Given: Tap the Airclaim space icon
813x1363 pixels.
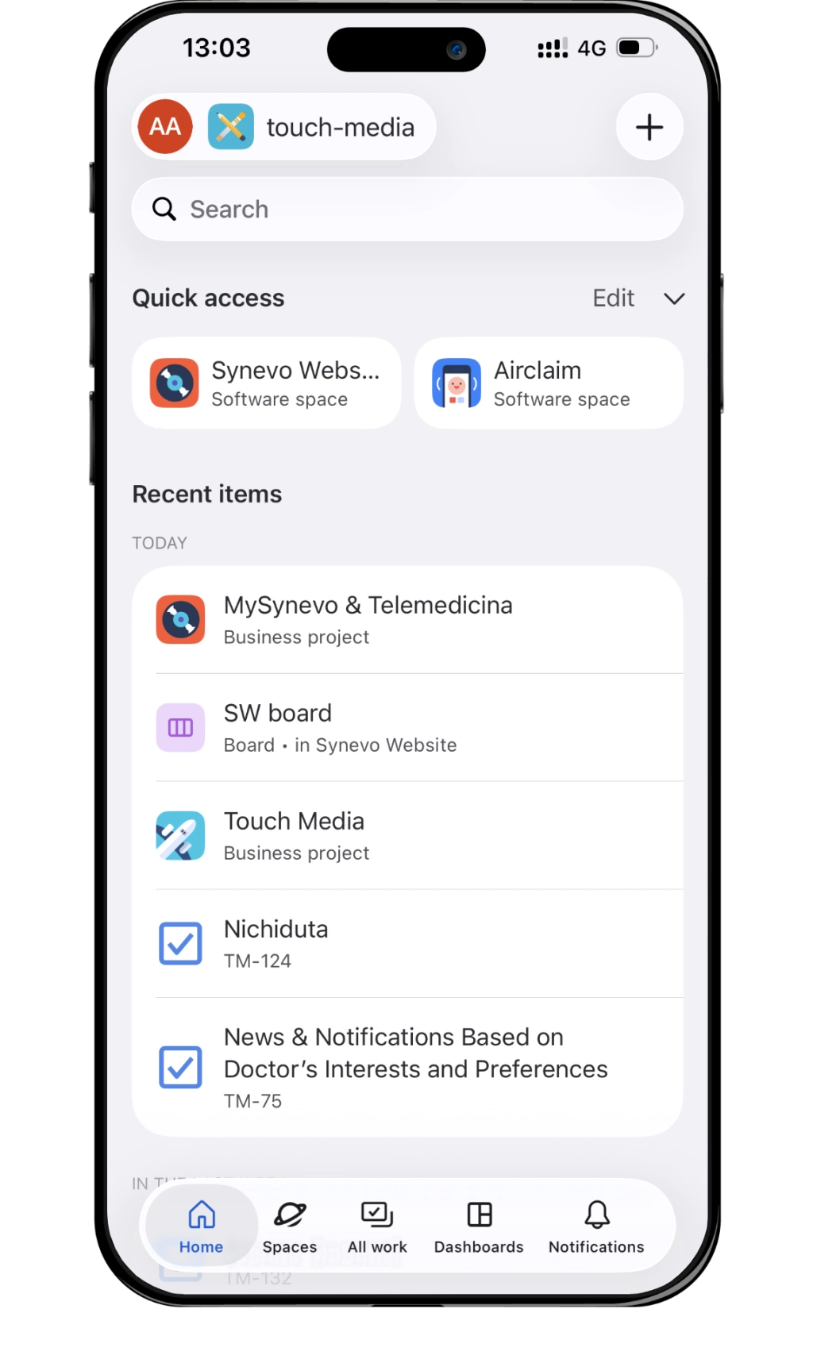Looking at the screenshot, I should [457, 383].
